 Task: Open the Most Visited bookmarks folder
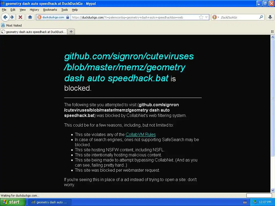point(11,25)
